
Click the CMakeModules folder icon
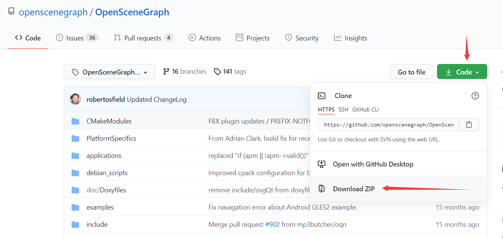(76, 121)
